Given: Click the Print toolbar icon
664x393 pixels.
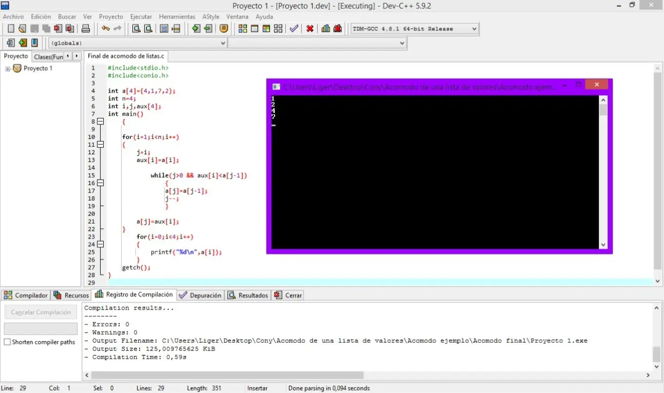Looking at the screenshot, I should pyautogui.click(x=86, y=29).
